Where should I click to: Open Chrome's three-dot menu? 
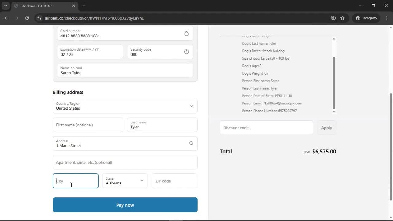click(x=387, y=18)
